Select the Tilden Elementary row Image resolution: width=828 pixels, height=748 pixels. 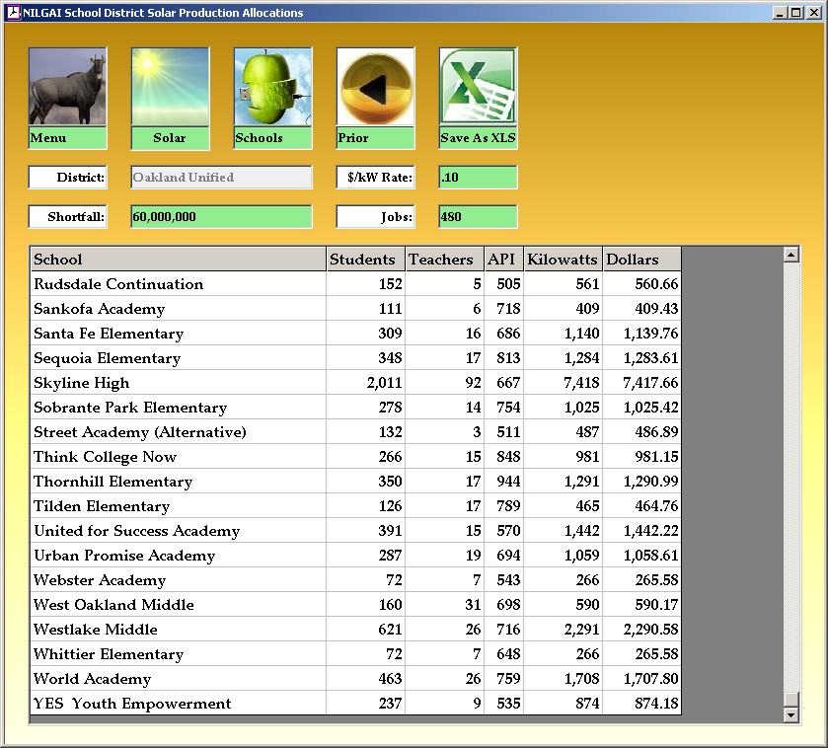356,505
